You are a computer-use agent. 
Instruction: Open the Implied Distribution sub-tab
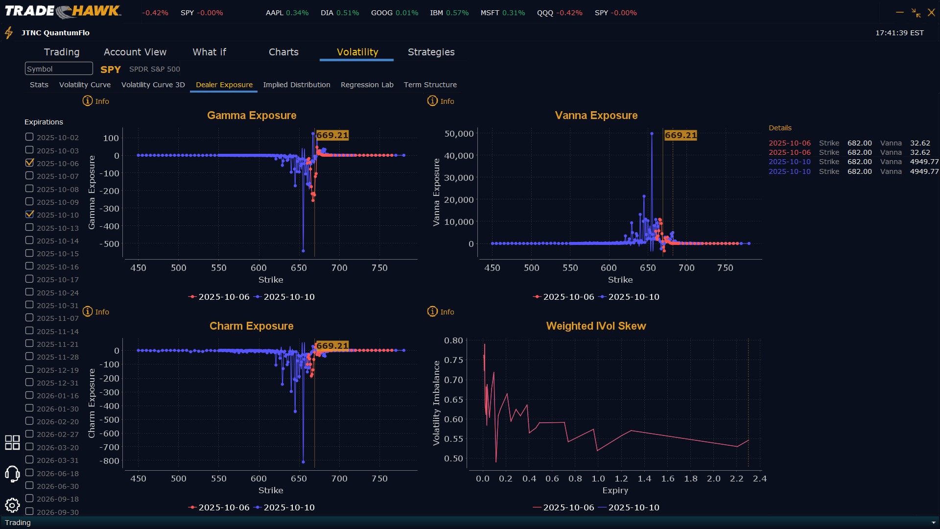tap(296, 85)
